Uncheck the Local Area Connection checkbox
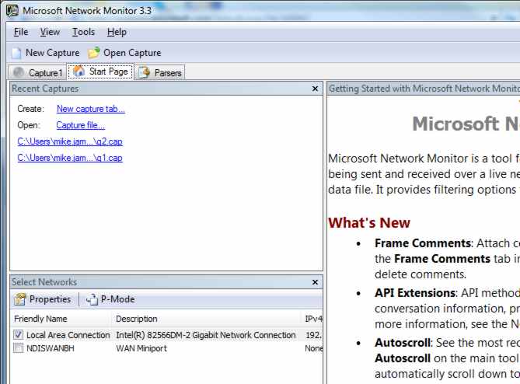 [18, 334]
